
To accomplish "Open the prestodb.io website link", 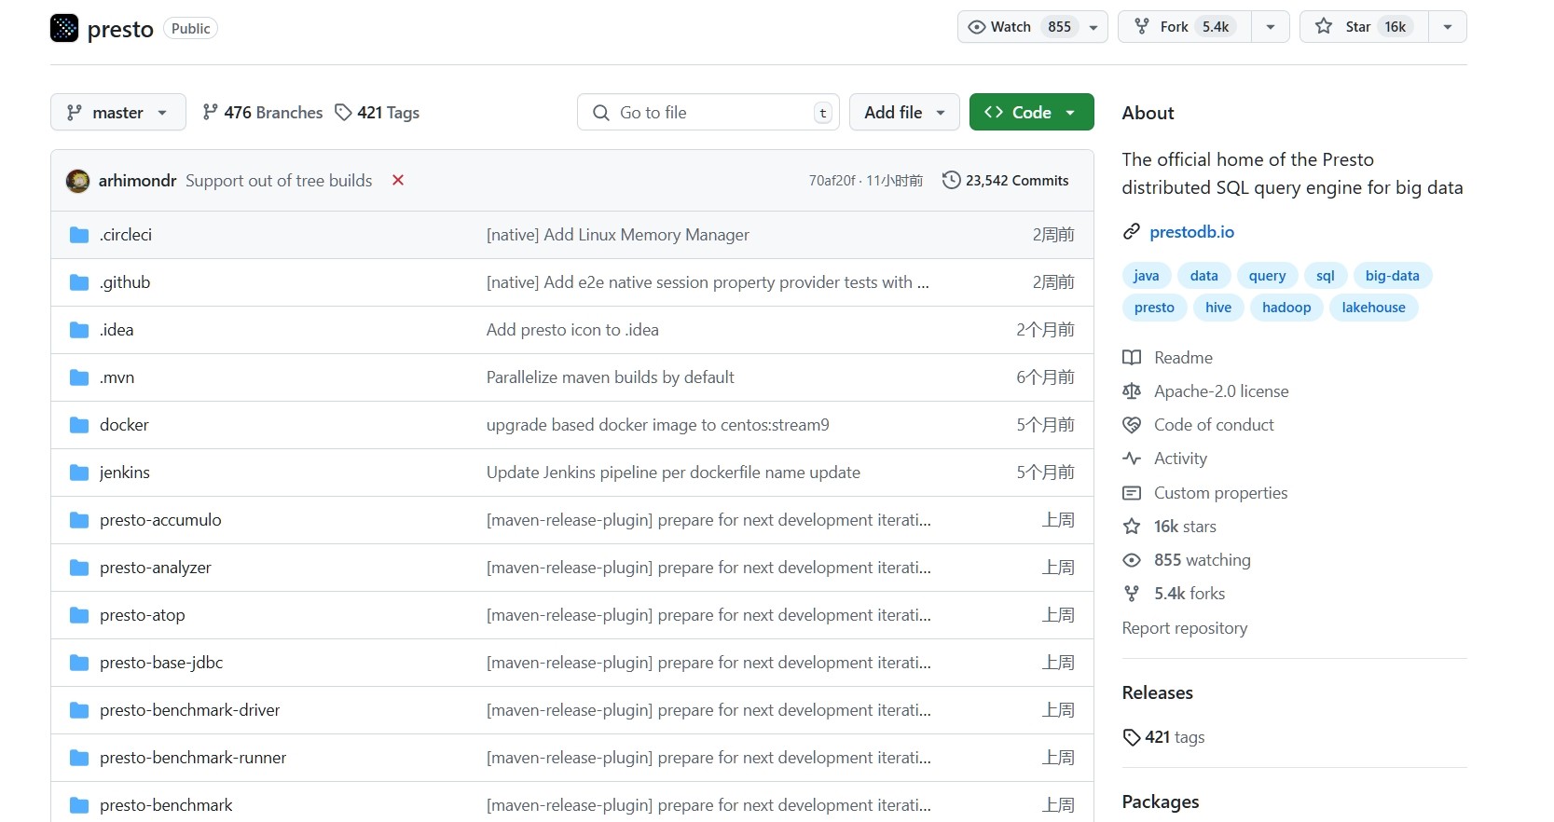I will coord(1191,231).
